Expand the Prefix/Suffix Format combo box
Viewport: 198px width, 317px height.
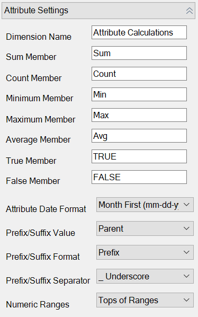tap(145, 252)
